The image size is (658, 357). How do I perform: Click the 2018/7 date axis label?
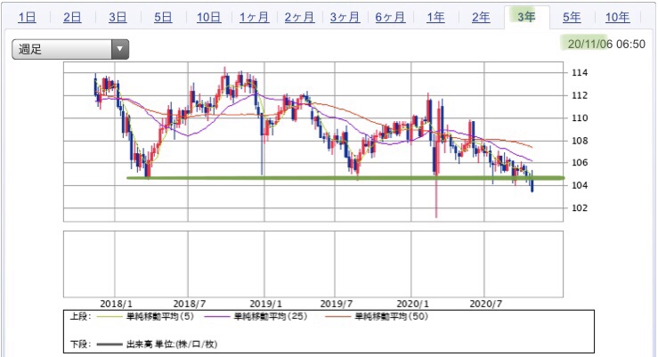[x=190, y=304]
